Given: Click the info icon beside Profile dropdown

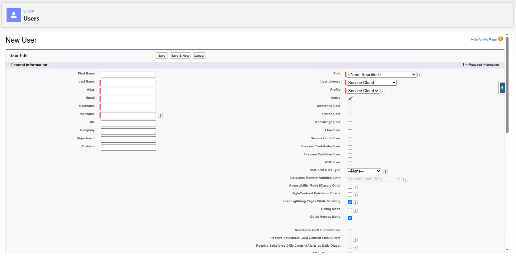Looking at the screenshot, I should [x=382, y=91].
